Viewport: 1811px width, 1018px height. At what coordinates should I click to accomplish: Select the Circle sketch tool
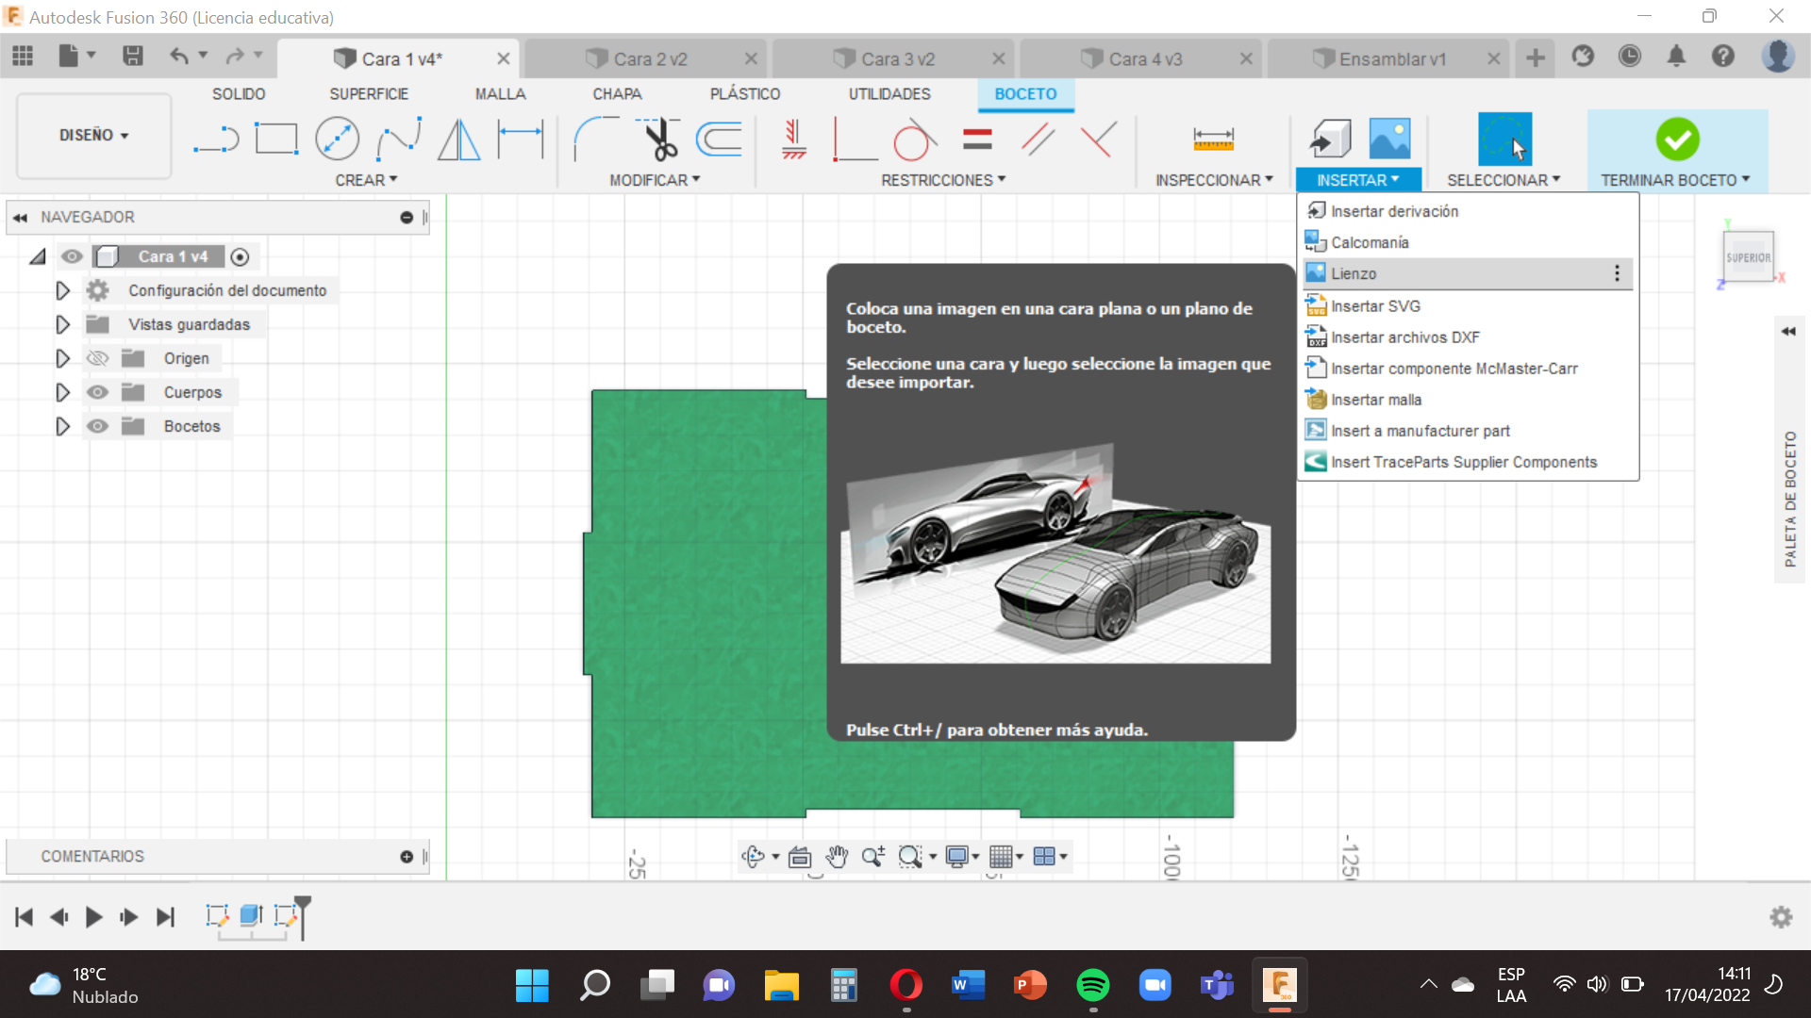click(x=337, y=140)
